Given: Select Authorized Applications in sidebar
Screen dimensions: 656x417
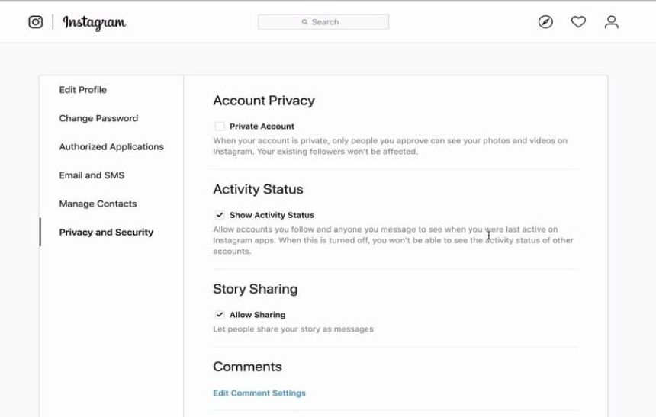Looking at the screenshot, I should [111, 147].
